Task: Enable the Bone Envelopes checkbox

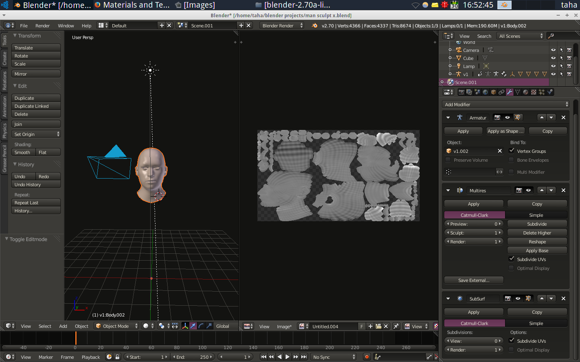Action: click(512, 160)
